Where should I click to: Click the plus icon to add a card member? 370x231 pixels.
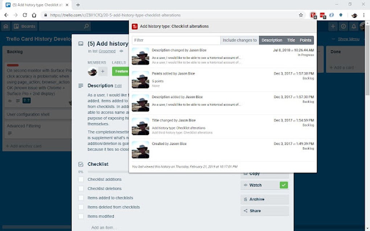tap(103, 72)
